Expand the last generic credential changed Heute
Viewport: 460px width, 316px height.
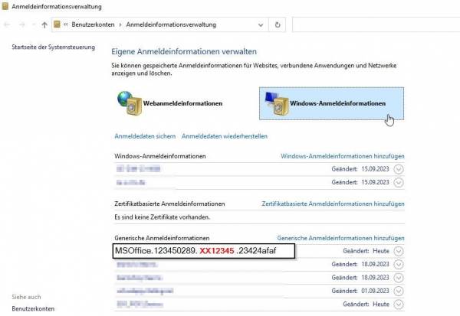click(399, 305)
